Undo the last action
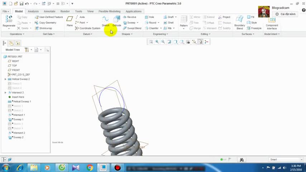The width and height of the screenshot is (306, 172). pyautogui.click(x=27, y=4)
